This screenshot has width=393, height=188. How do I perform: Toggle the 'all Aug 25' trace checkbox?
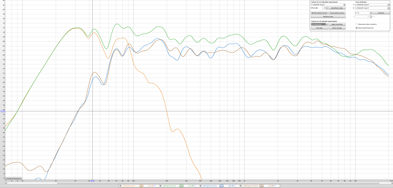pyautogui.click(x=161, y=186)
